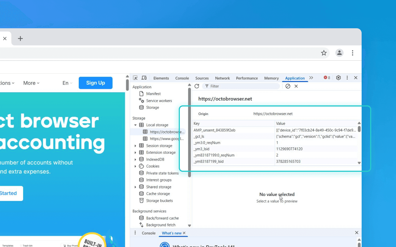
Task: Open drawer three-dot menu beside Console
Action: pos(135,233)
